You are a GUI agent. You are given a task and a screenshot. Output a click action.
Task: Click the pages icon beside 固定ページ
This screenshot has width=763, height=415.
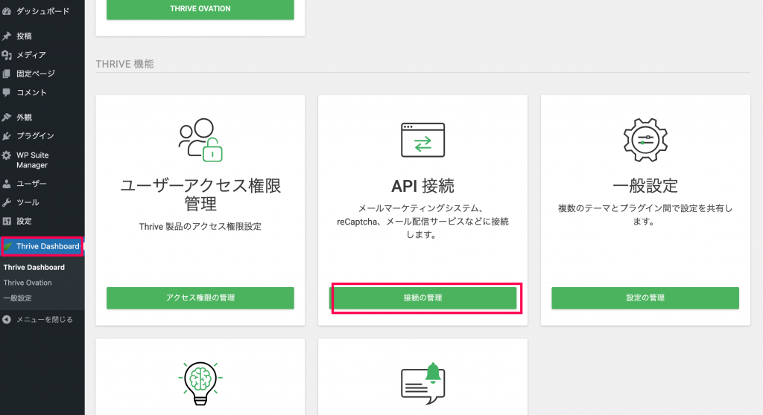pos(6,74)
